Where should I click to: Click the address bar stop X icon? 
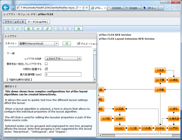click(x=87, y=8)
